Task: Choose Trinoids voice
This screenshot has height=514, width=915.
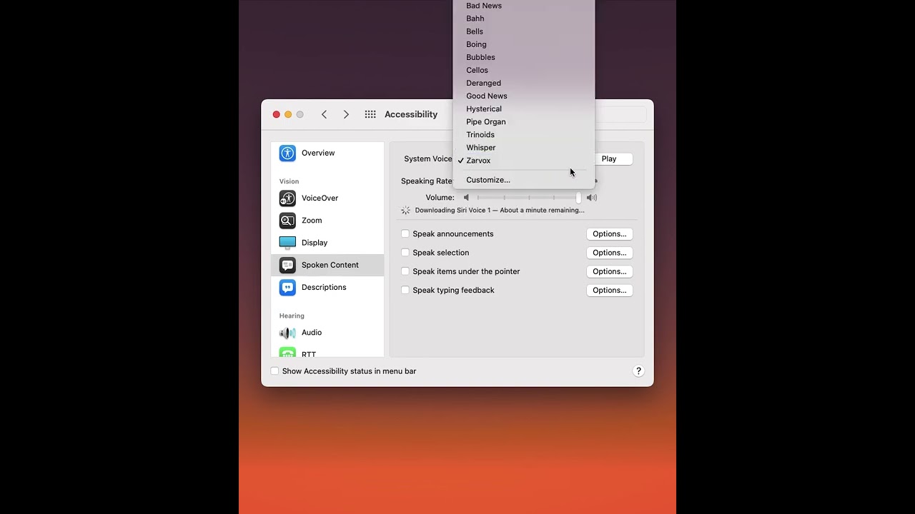Action: click(524, 134)
